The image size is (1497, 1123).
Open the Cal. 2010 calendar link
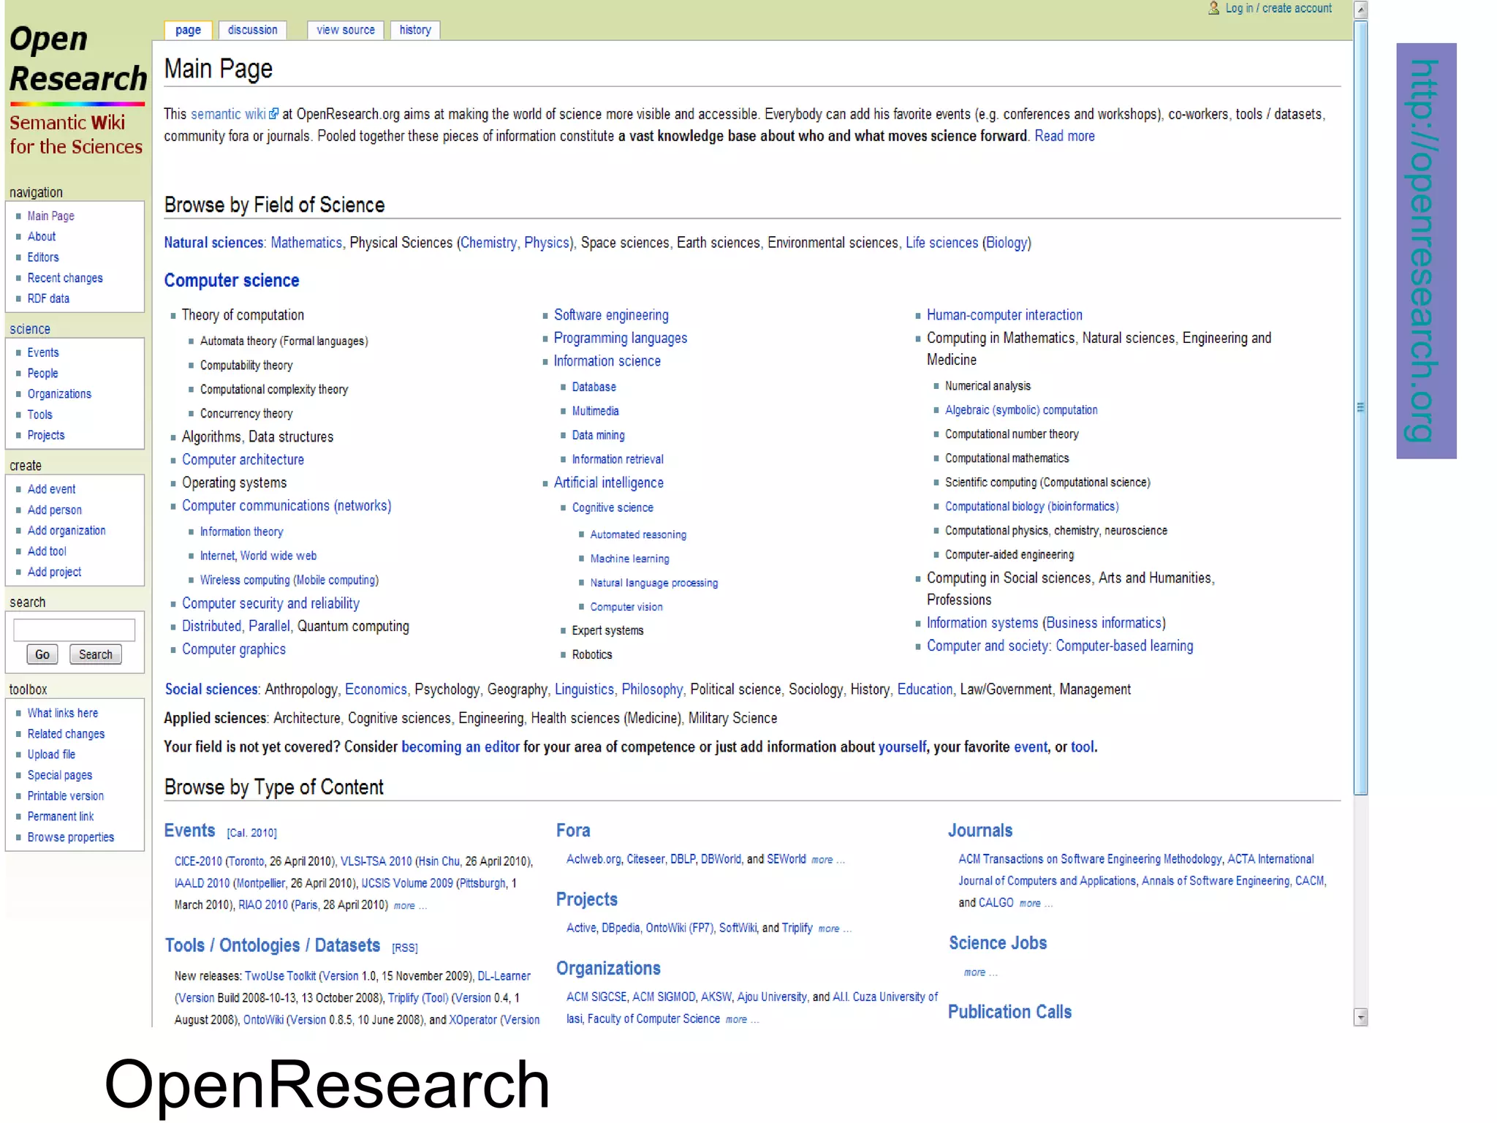pyautogui.click(x=251, y=833)
